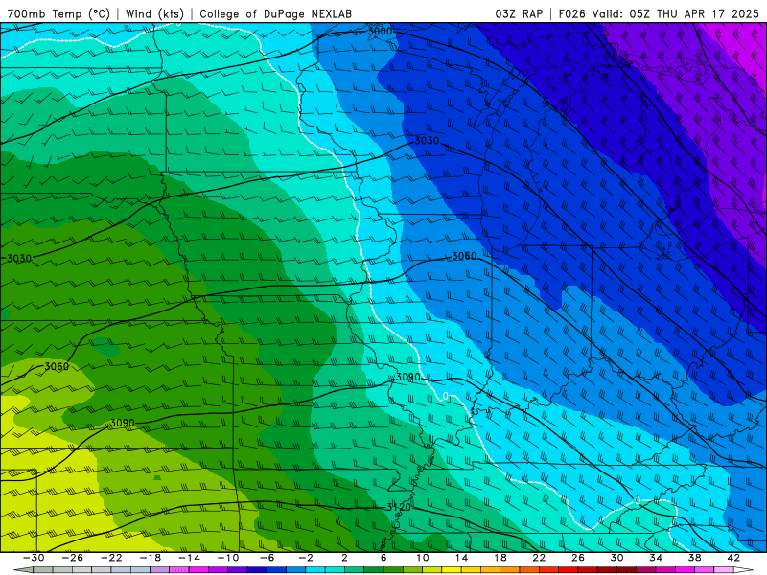Select the "03Z RAP" model run label
Viewport: 767px width, 575px height.
click(519, 13)
